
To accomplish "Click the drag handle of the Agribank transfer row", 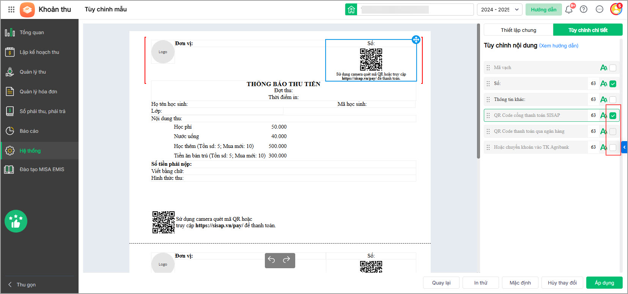I will coord(488,147).
